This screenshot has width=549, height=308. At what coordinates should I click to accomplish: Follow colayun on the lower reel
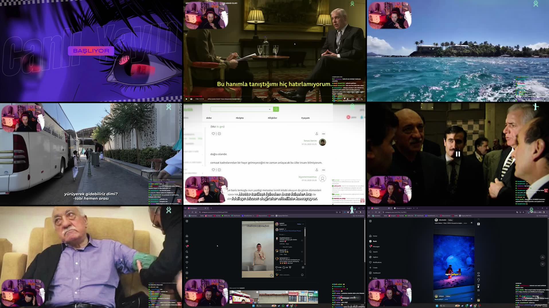tap(448, 296)
